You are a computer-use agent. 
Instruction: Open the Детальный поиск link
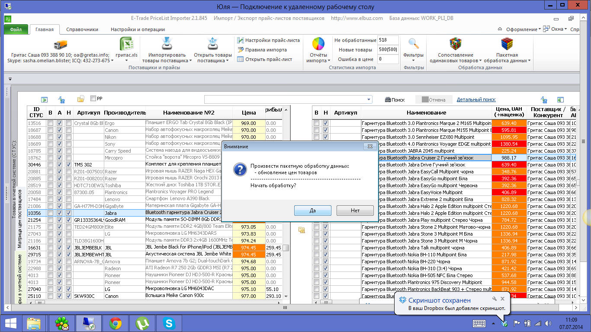click(x=476, y=99)
